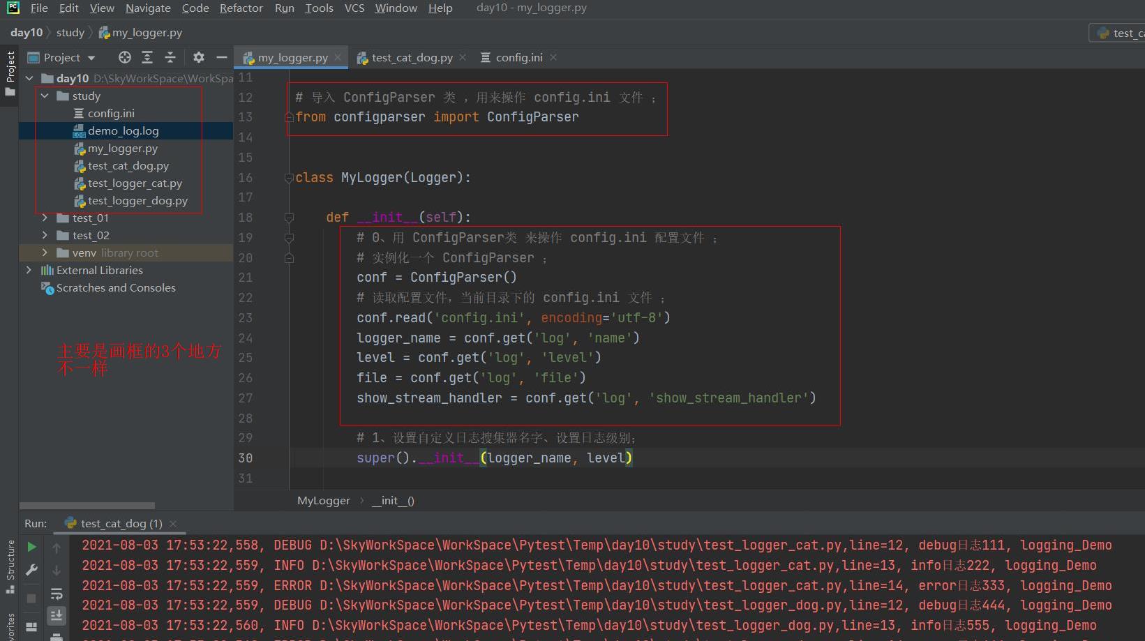1145x641 pixels.
Task: Open the Code menu
Action: pos(195,8)
